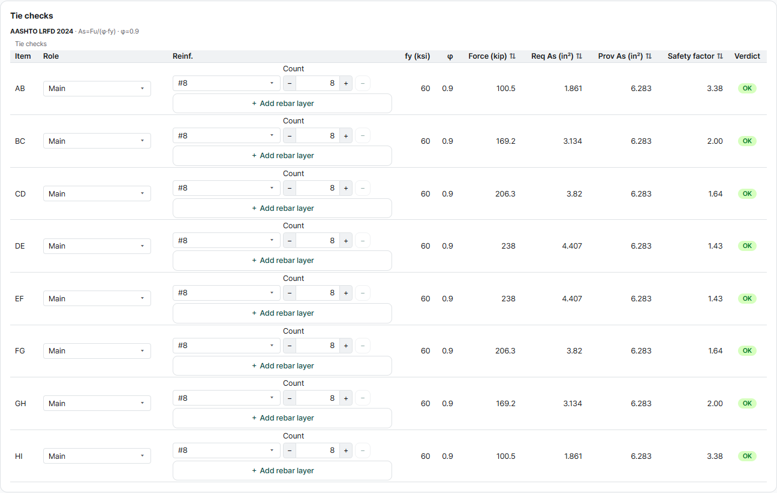Choose a rebar size for tie DE
The width and height of the screenshot is (777, 493).
pyautogui.click(x=227, y=241)
